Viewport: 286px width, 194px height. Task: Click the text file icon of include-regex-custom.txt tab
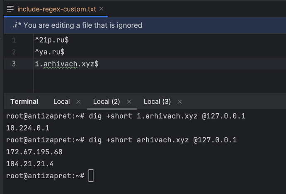[10, 9]
